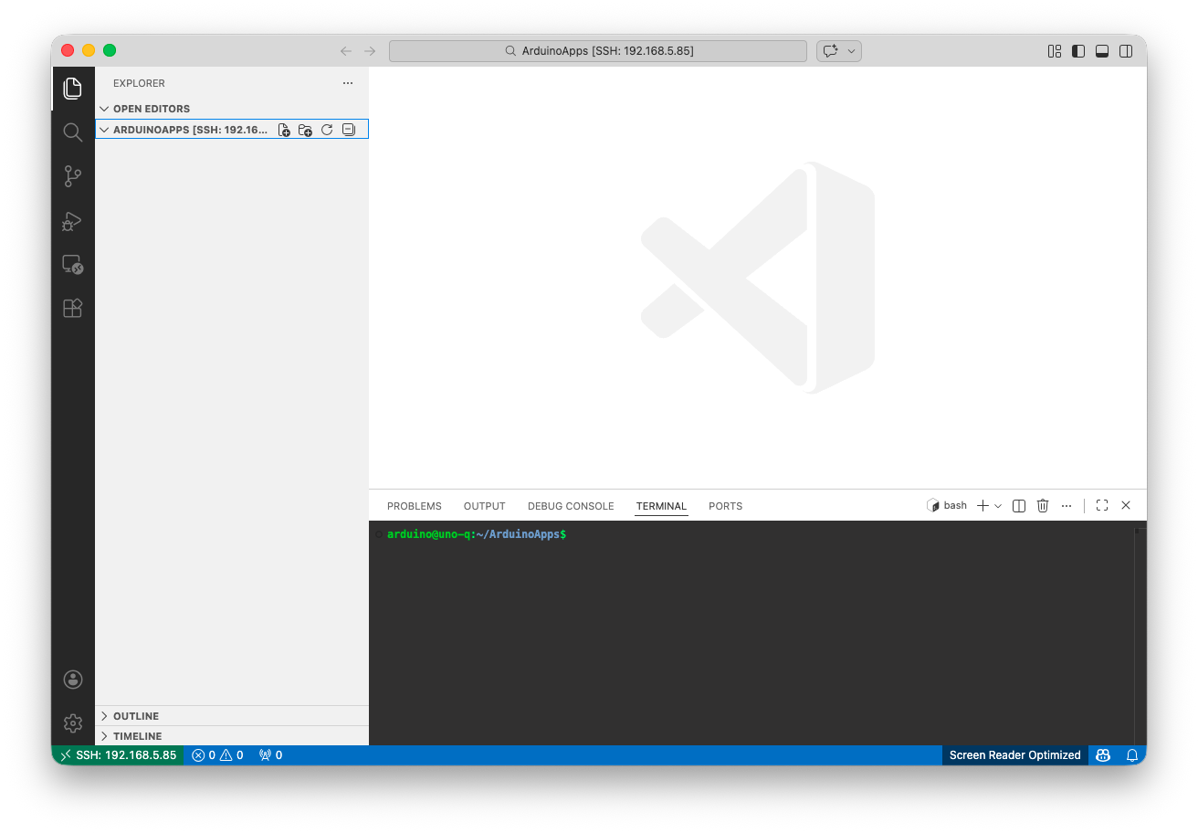1198x833 pixels.
Task: Click the bash terminal profile label
Action: (947, 505)
